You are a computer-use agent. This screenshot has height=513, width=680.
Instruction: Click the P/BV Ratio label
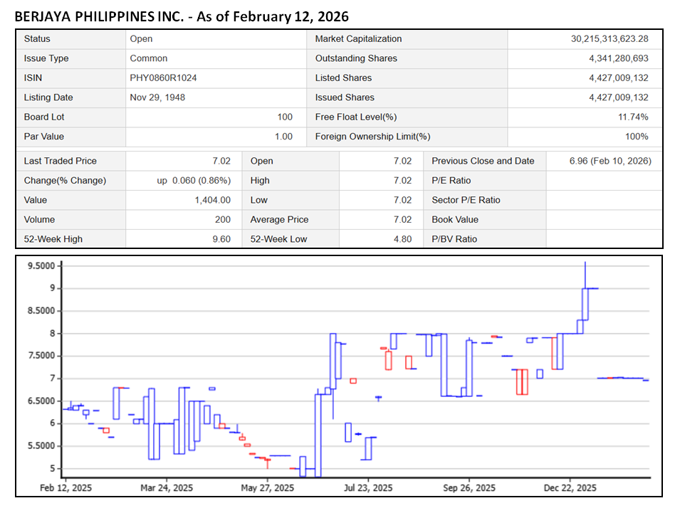point(454,239)
